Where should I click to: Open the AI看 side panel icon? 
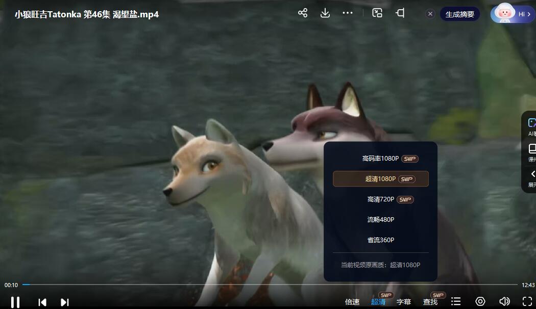pyautogui.click(x=531, y=126)
